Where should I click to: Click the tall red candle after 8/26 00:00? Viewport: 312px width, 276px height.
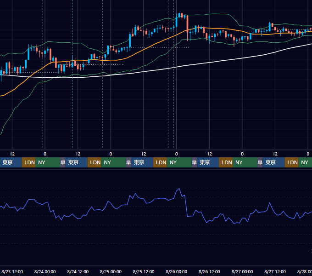(x=188, y=24)
